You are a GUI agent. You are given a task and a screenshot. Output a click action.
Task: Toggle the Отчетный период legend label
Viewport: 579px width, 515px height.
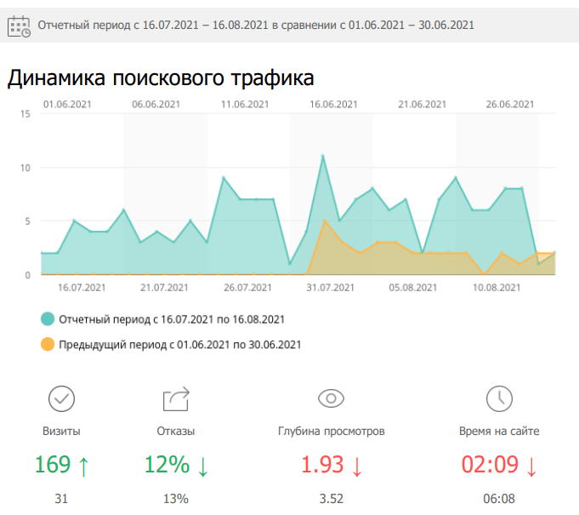(x=172, y=319)
